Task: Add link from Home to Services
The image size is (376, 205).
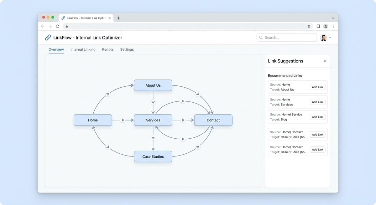Action: 317,102
